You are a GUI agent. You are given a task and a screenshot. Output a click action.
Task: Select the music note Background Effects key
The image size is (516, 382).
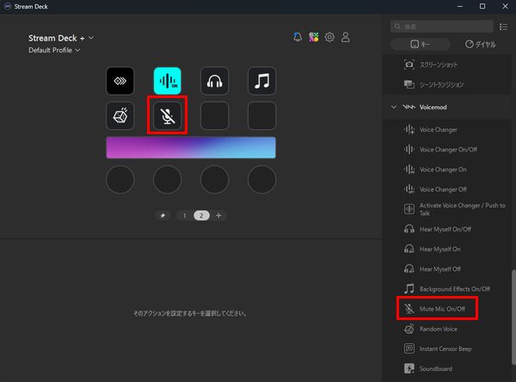(x=261, y=81)
